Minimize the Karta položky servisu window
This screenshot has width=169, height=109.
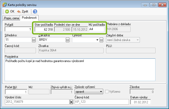click(145, 5)
